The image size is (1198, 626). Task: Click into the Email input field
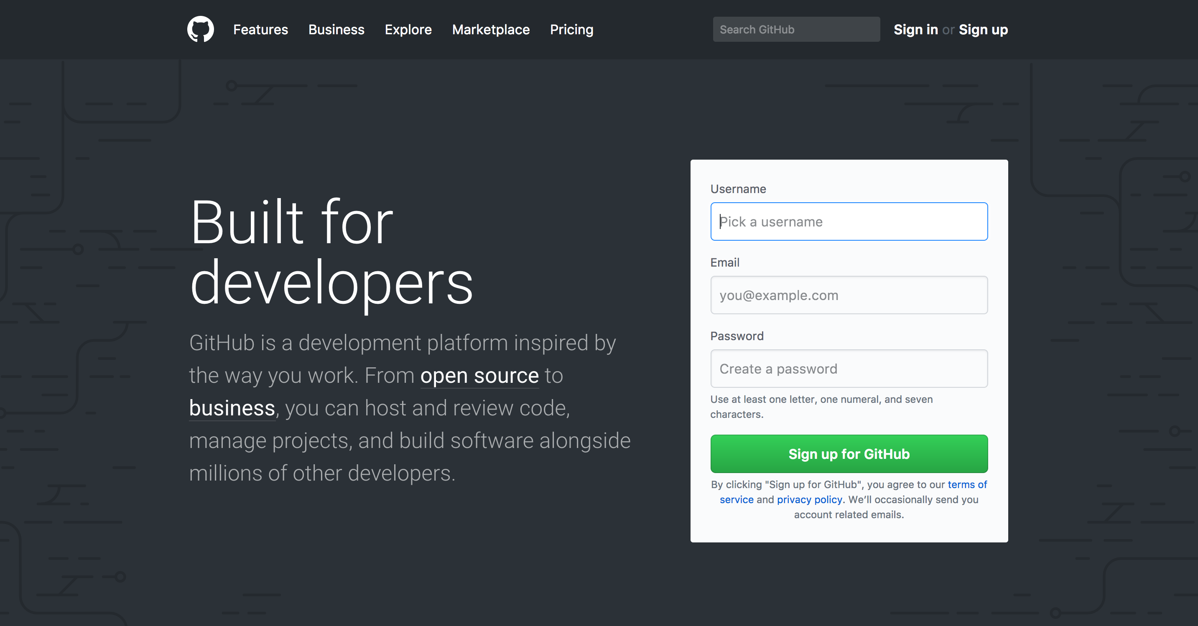tap(849, 295)
